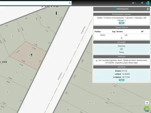The width and height of the screenshot is (151, 113).
Task: Click the Escala value 211.59
Action: tap(124, 71)
